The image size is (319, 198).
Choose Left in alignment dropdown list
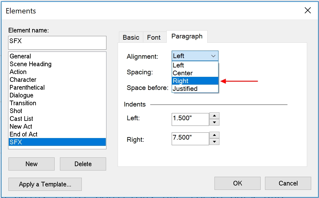(x=195, y=65)
